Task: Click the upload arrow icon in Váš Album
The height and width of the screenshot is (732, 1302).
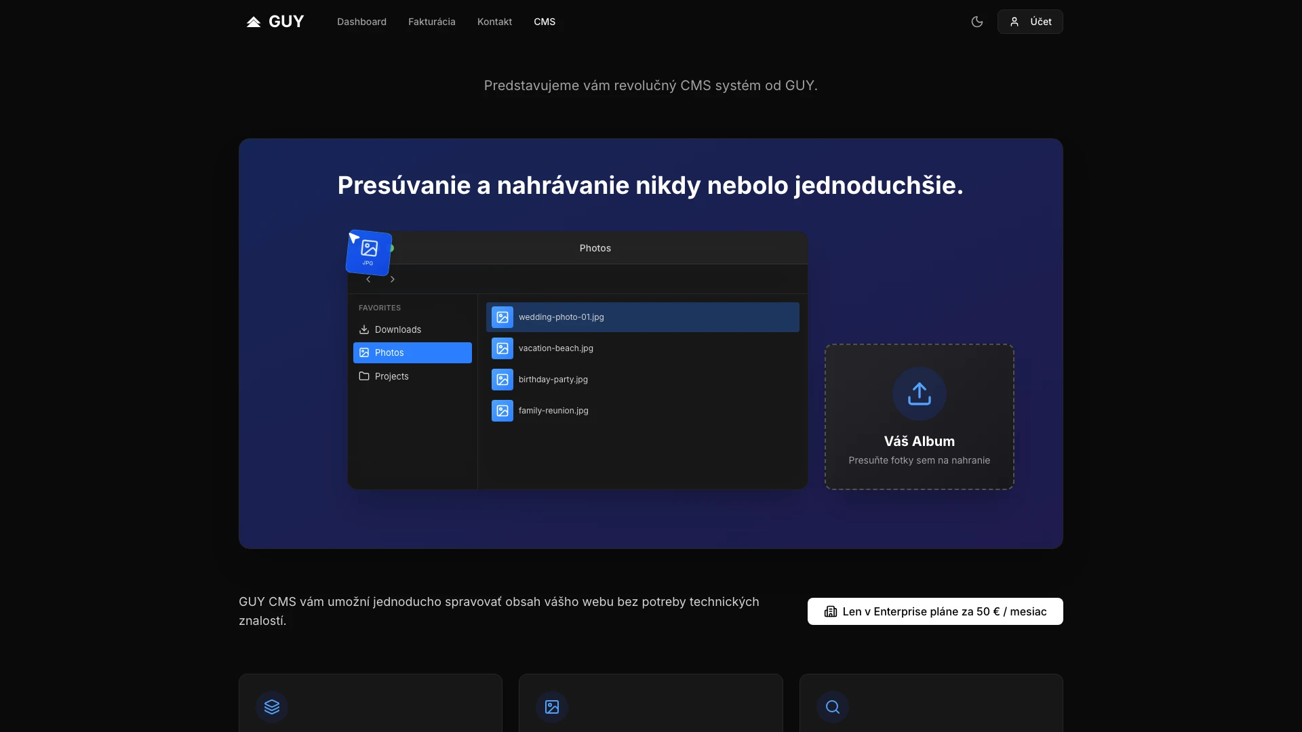Action: 919,394
